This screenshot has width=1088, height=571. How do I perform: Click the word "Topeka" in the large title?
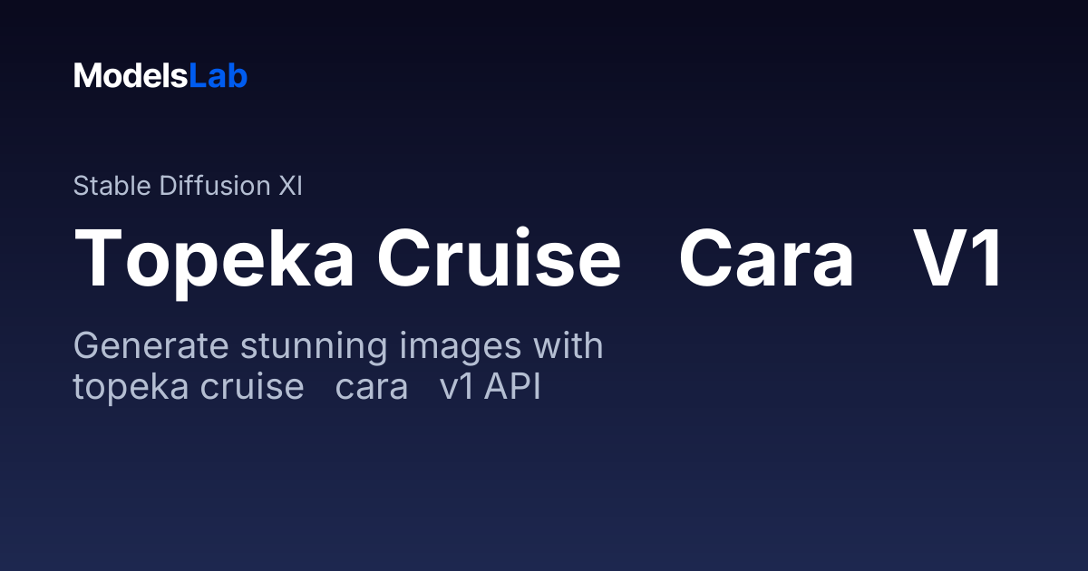click(217, 259)
